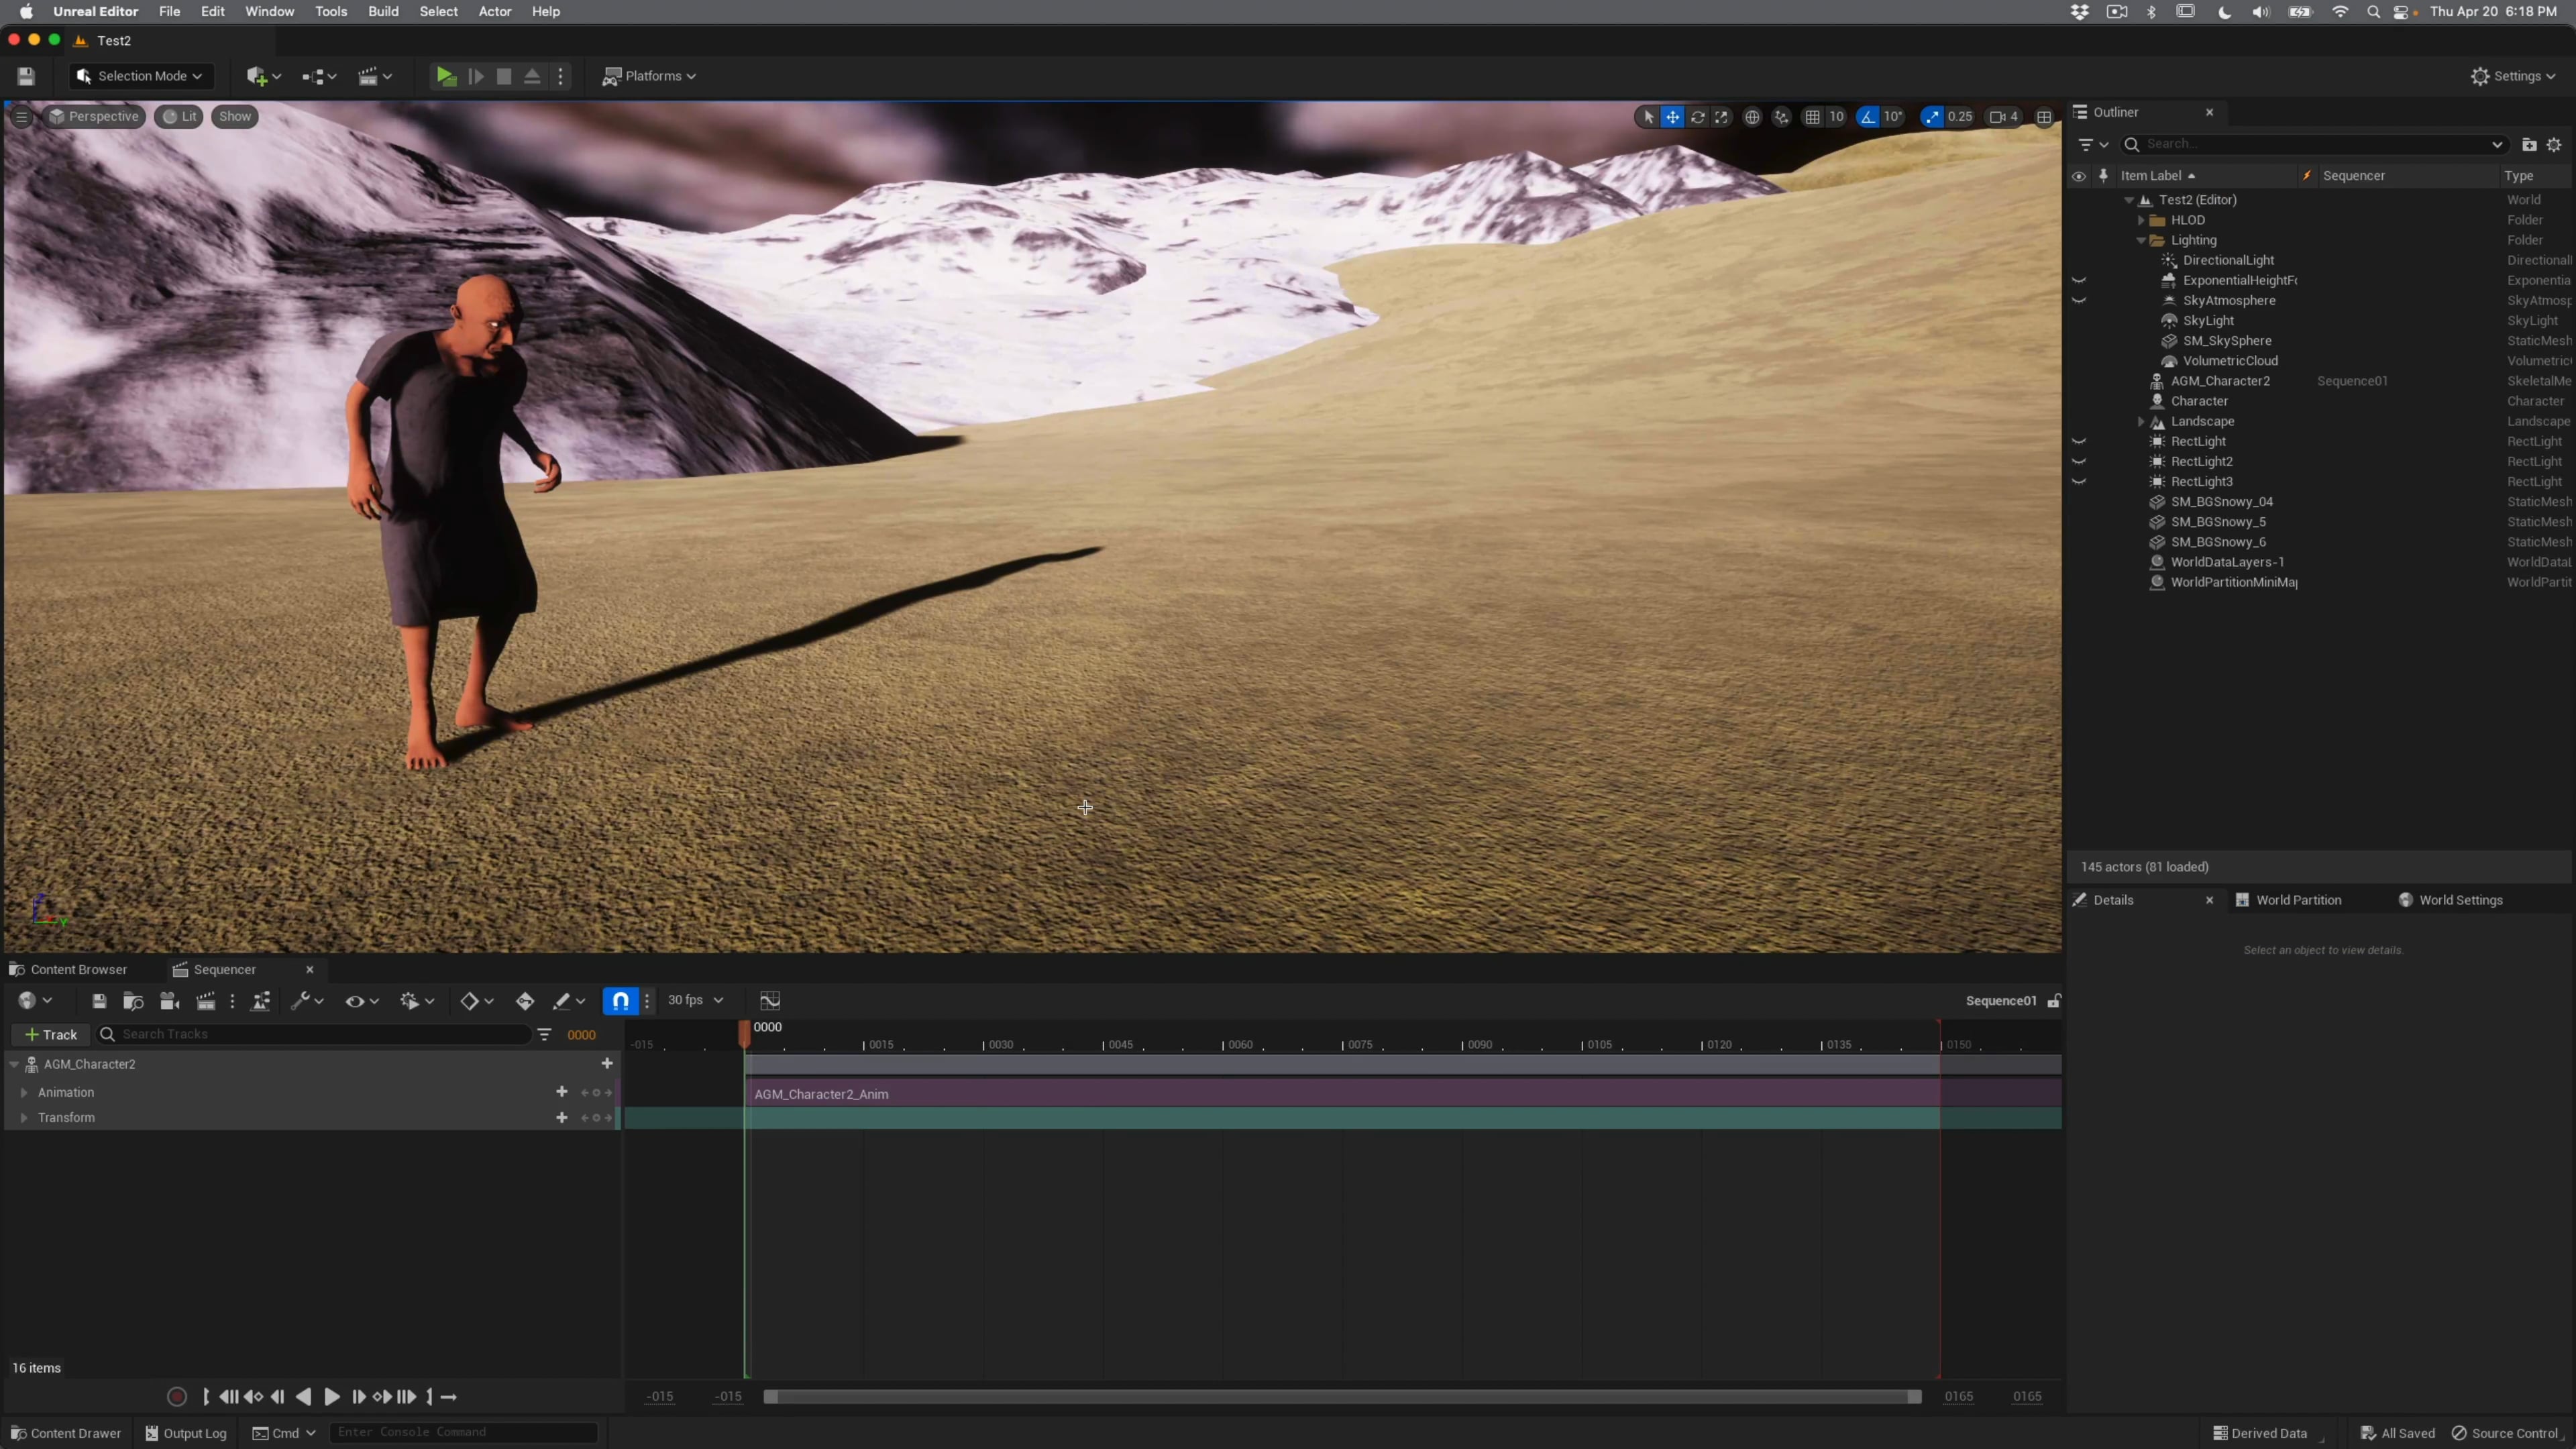Expand the Animation track in Sequencer

[x=24, y=1093]
